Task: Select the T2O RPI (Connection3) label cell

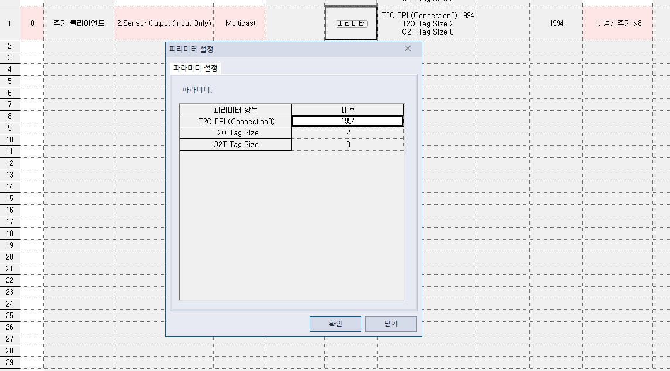Action: [x=235, y=121]
